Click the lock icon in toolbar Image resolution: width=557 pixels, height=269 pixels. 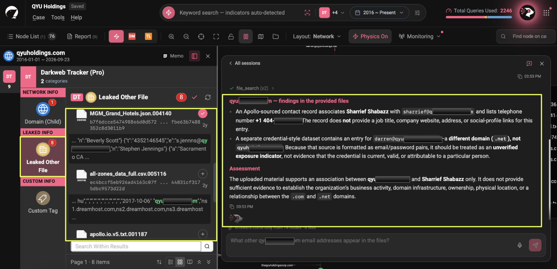[231, 36]
